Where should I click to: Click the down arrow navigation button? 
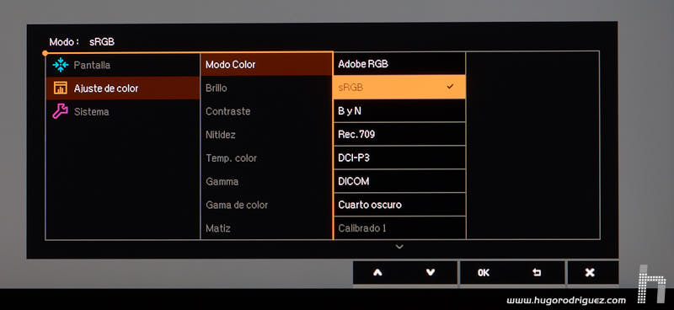click(431, 273)
